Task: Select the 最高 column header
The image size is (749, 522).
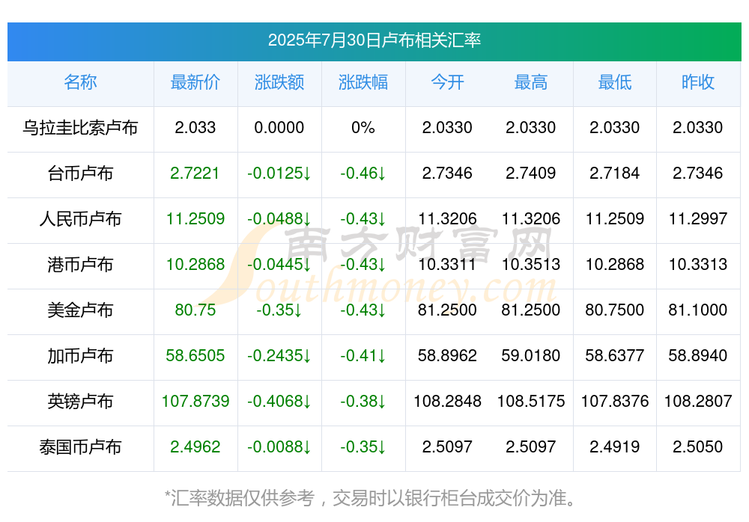Action: [531, 82]
